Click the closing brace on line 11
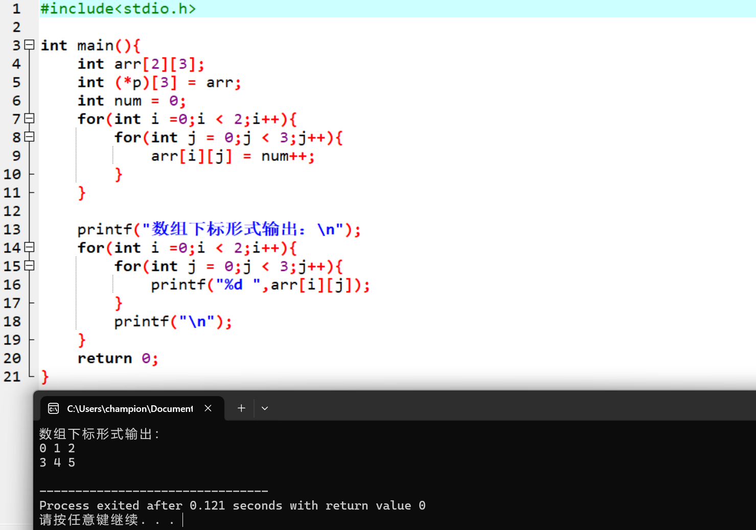Screen dimensions: 756x530 (x=82, y=193)
